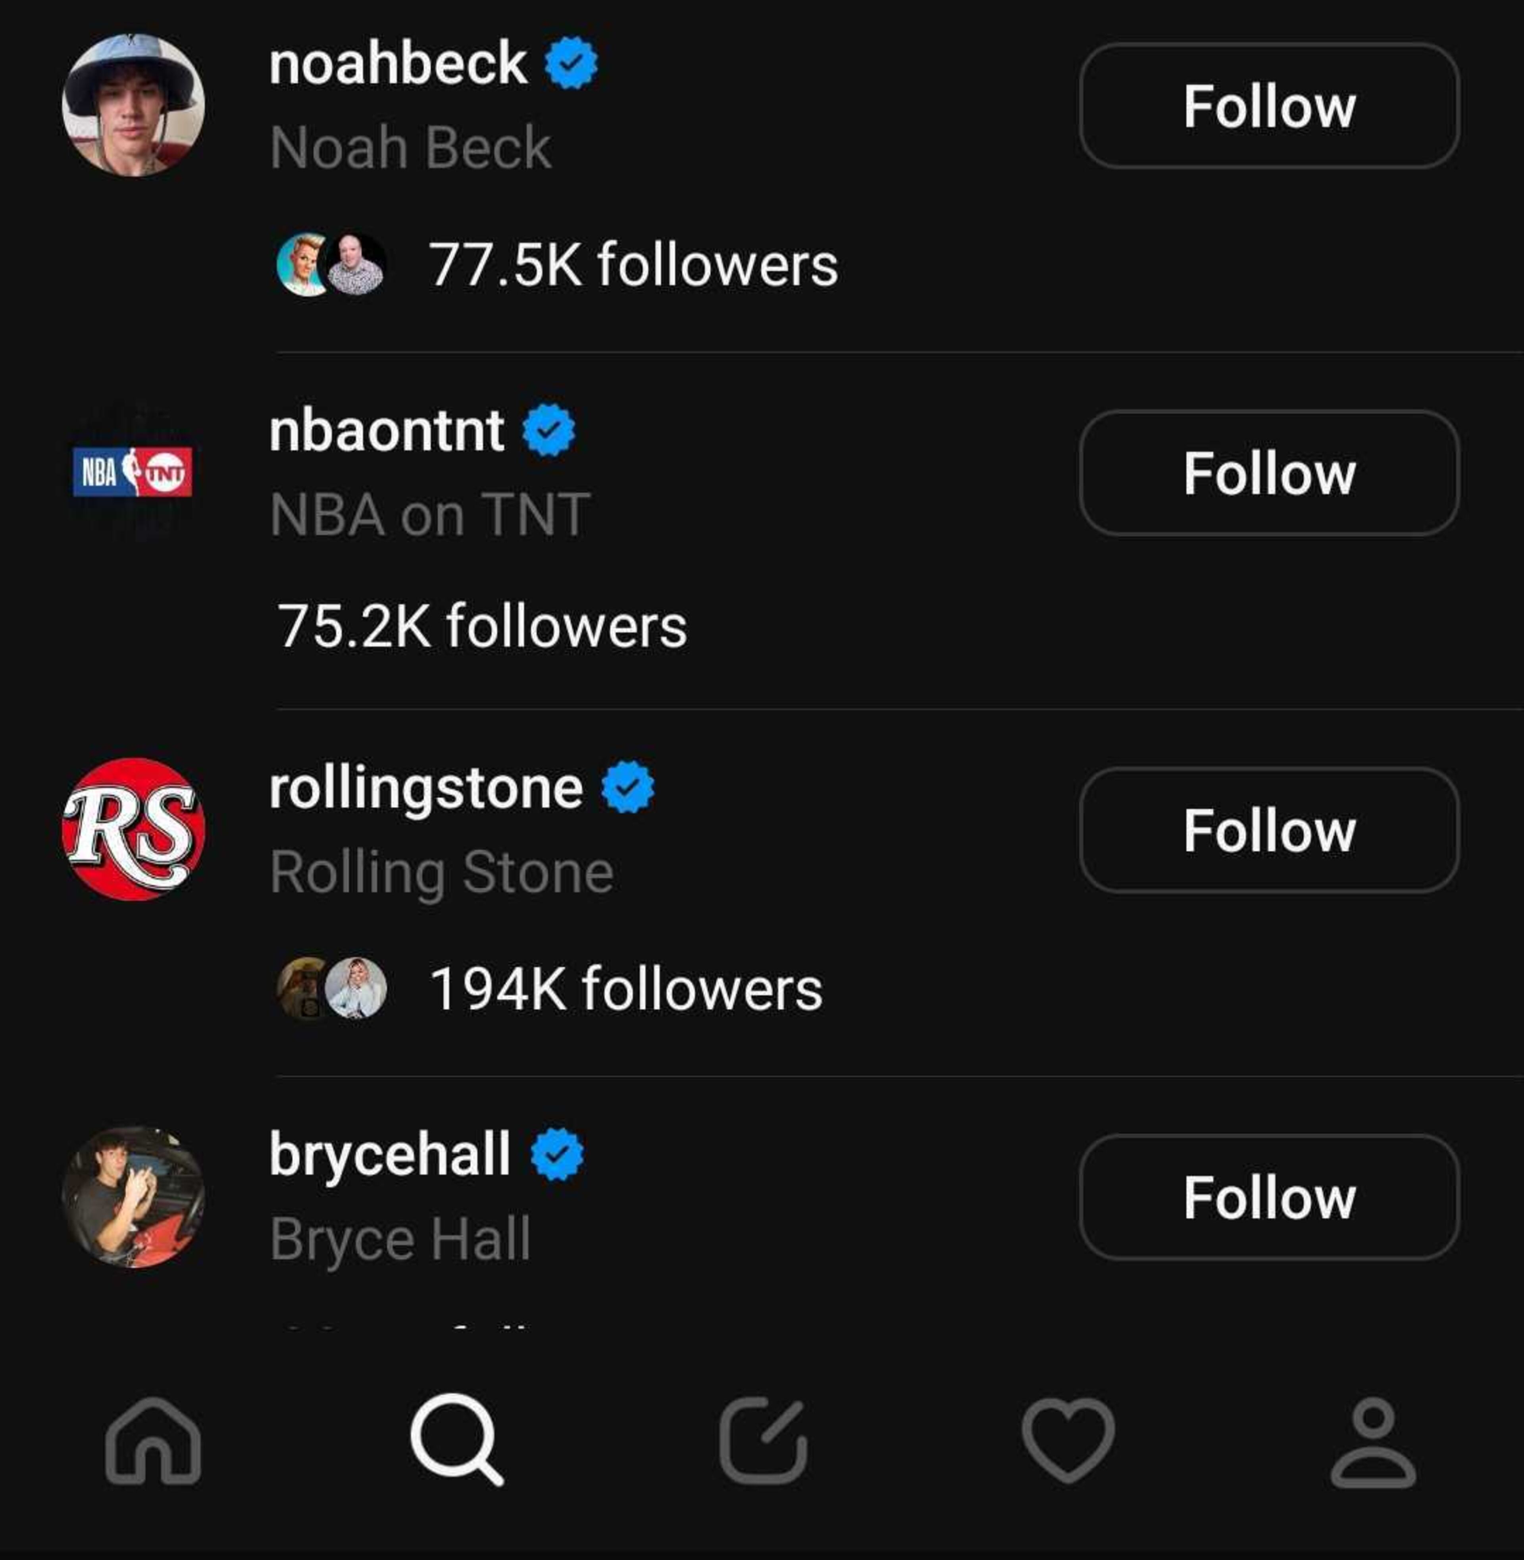
Task: Follow the nbaontnt account
Action: (1269, 472)
